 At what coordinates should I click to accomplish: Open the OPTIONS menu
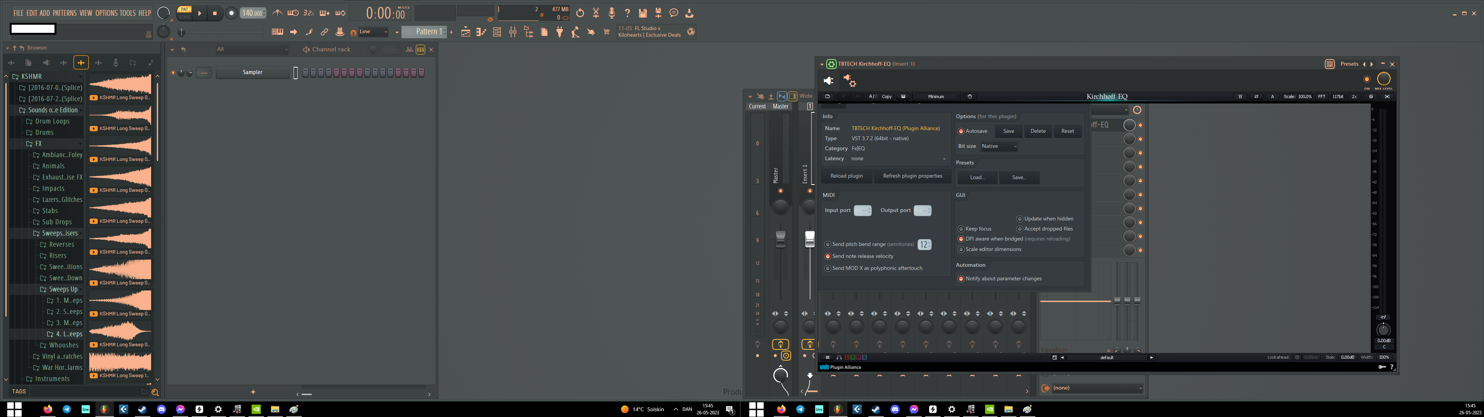[x=106, y=13]
